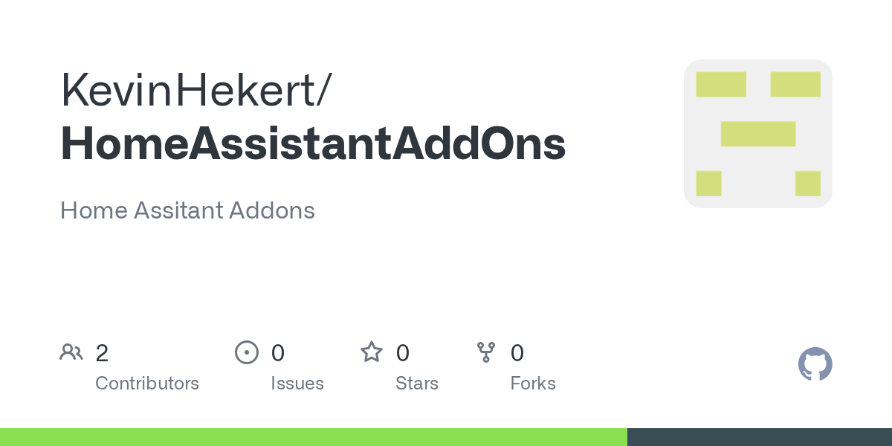Open the KevinHekert owner name

pos(196,91)
